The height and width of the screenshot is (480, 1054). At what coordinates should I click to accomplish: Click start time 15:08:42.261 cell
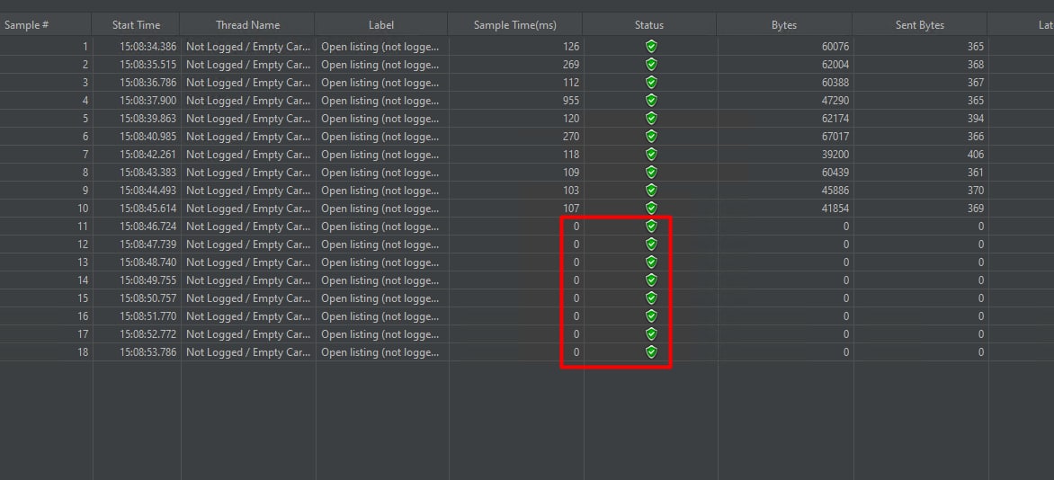147,155
